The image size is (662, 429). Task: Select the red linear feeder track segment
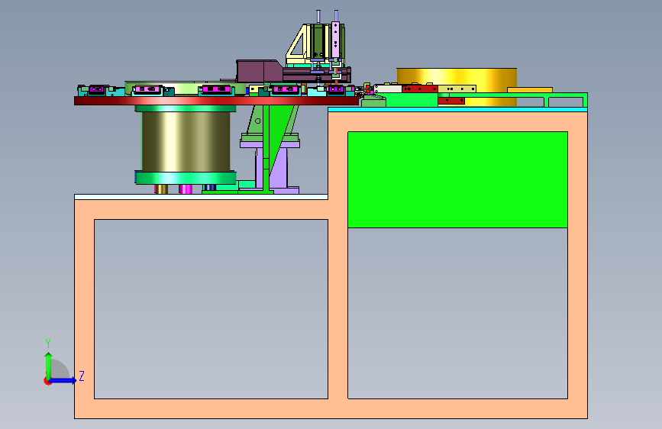pos(419,89)
